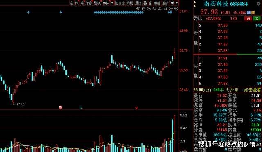
Task: Zoom in with the plus circle icon
Action: pyautogui.click(x=171, y=8)
